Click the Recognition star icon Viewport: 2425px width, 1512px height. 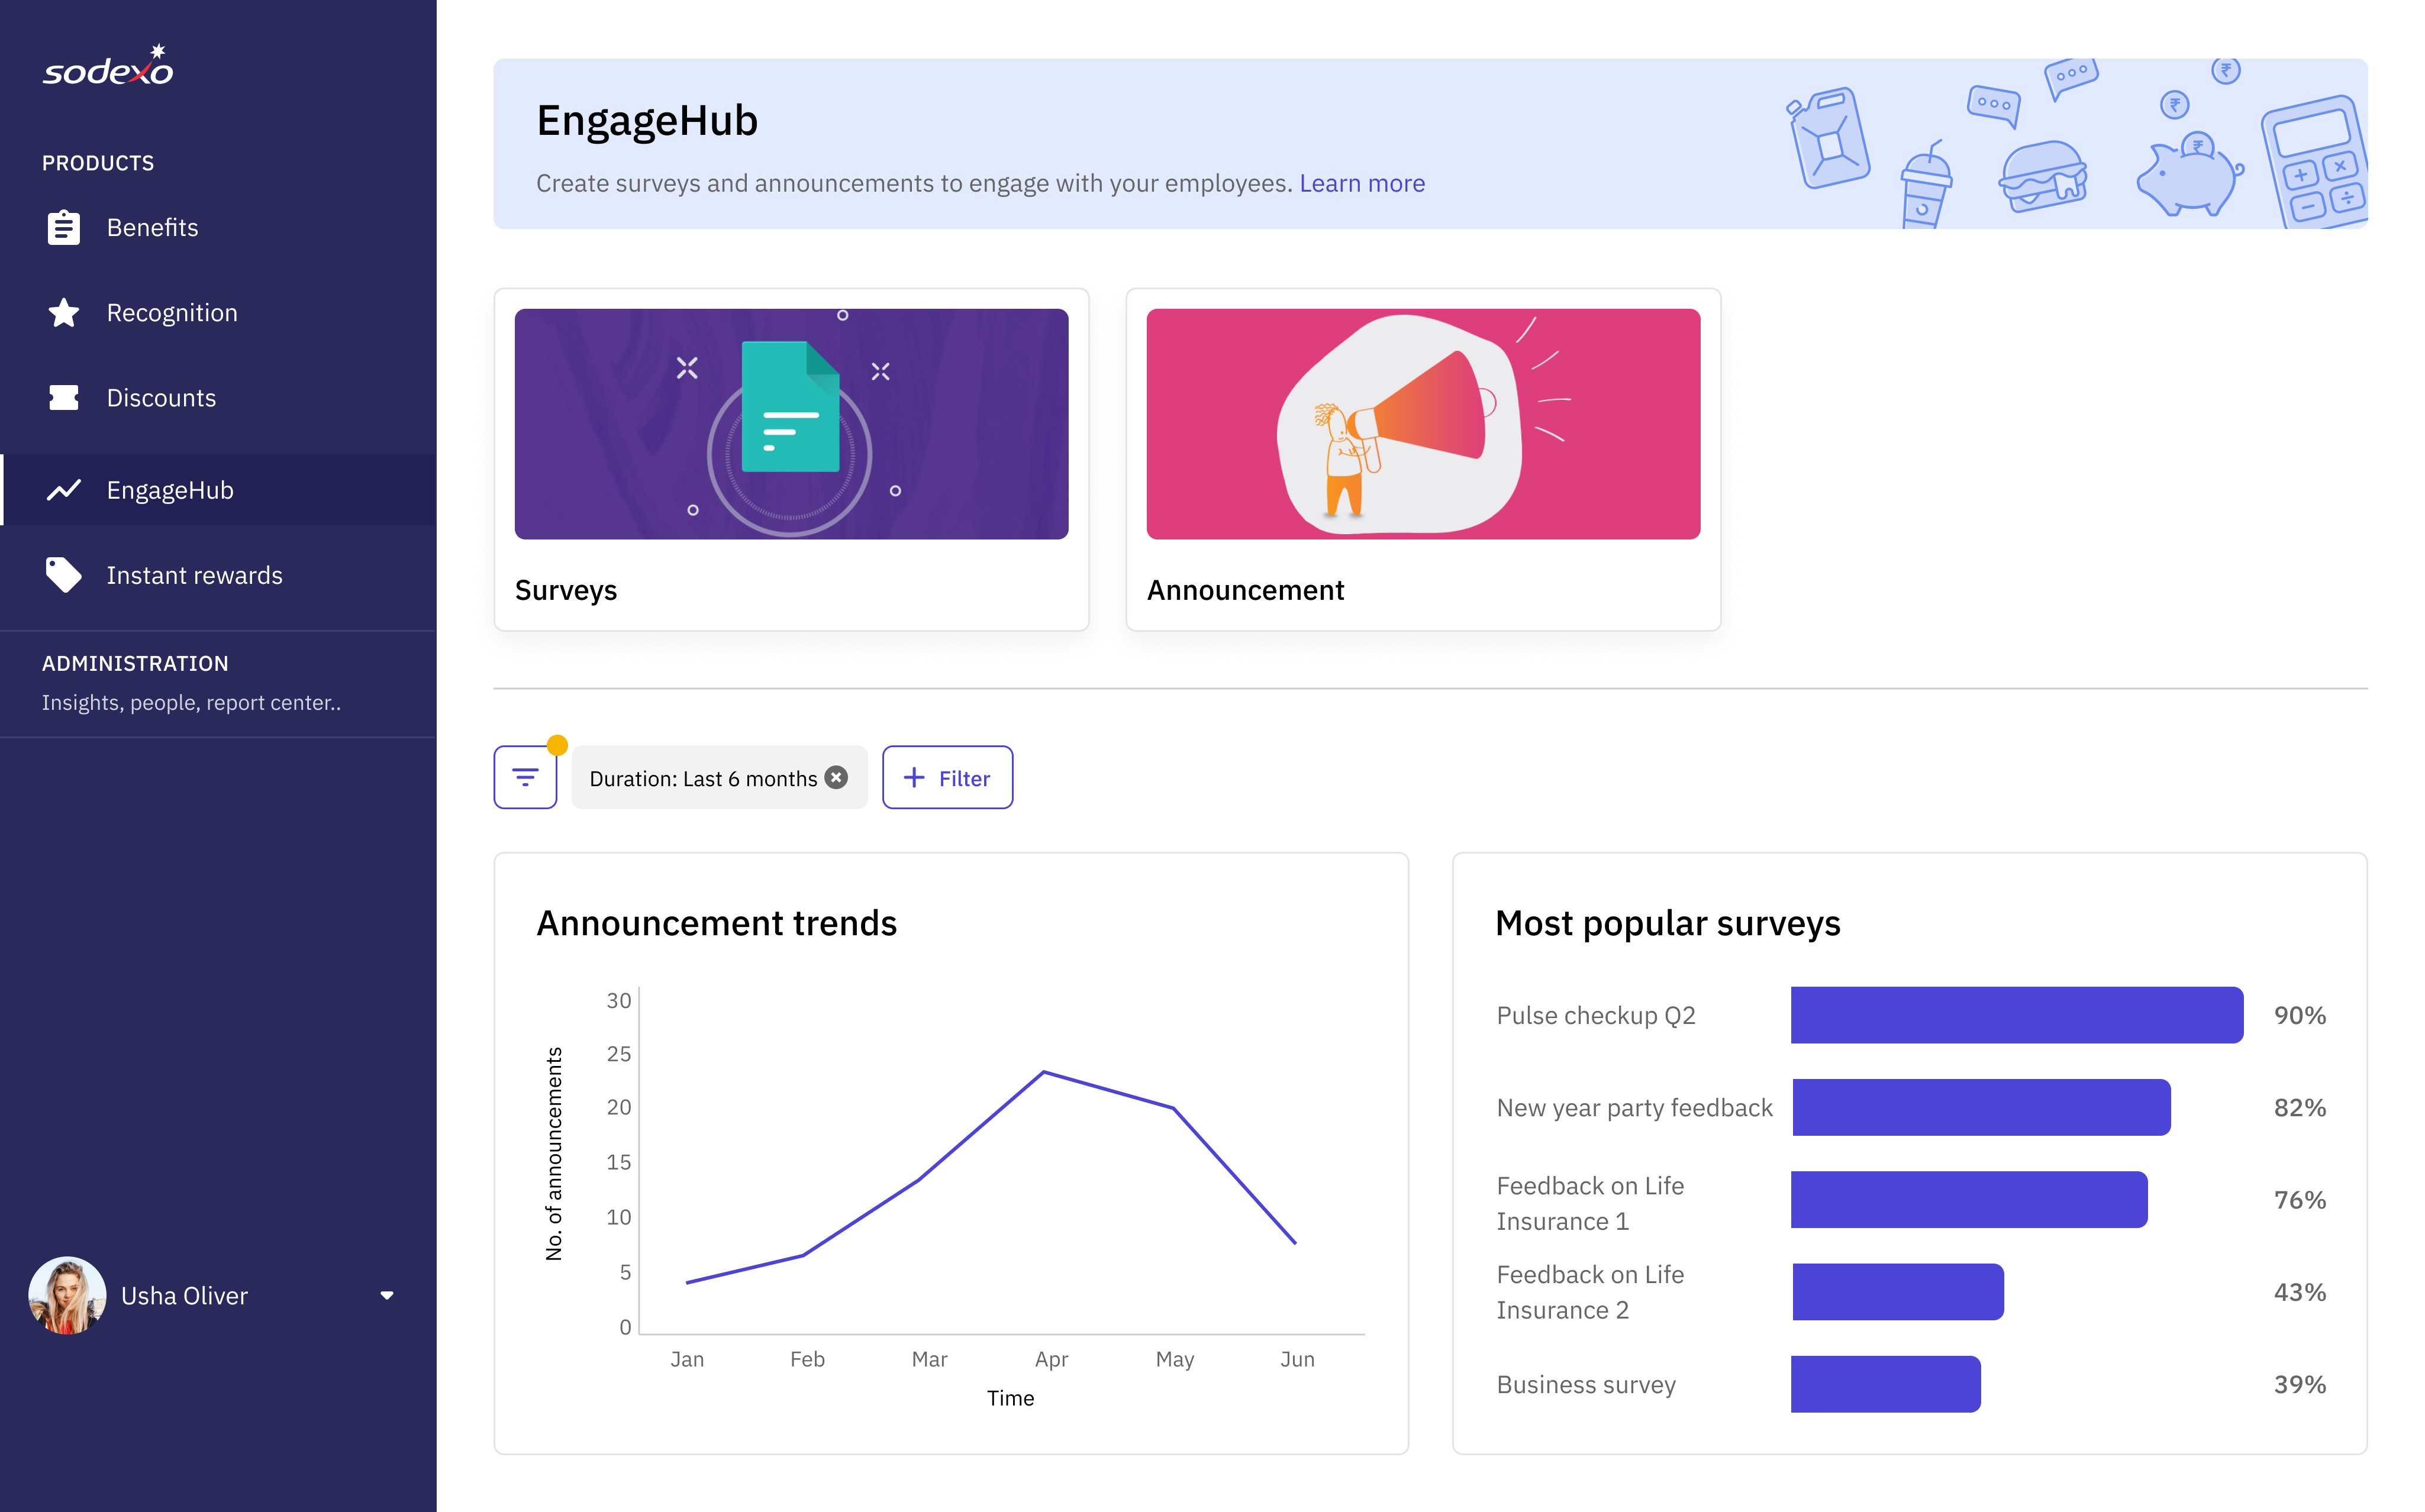[64, 313]
